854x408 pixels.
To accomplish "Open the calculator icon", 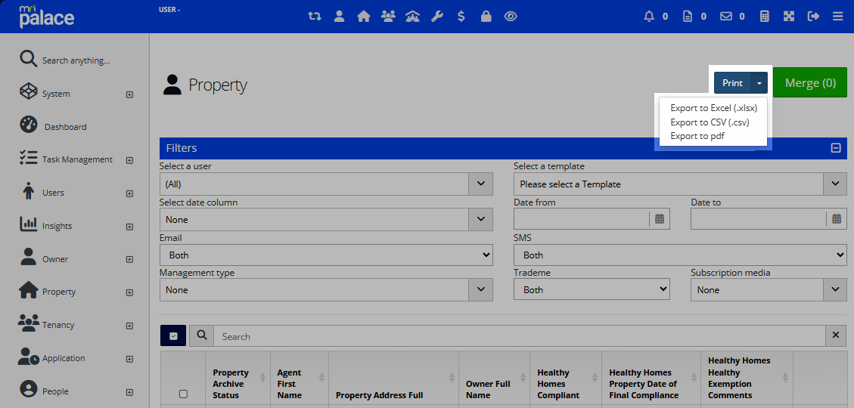I will point(765,17).
